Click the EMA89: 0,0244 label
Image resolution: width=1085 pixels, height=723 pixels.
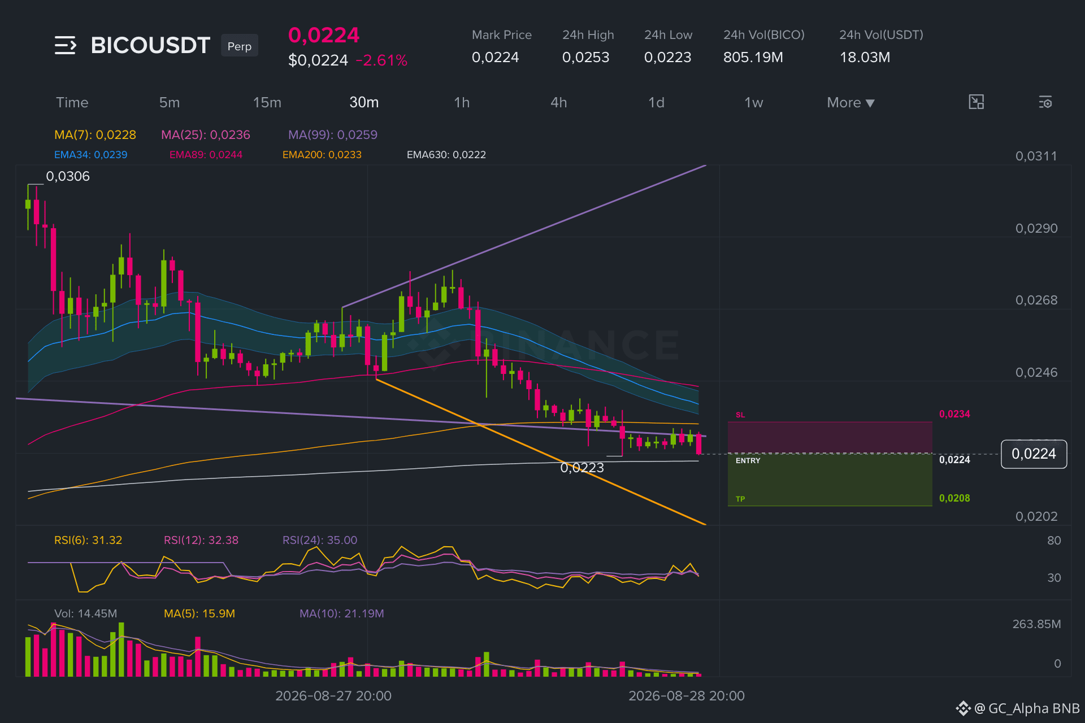click(206, 154)
